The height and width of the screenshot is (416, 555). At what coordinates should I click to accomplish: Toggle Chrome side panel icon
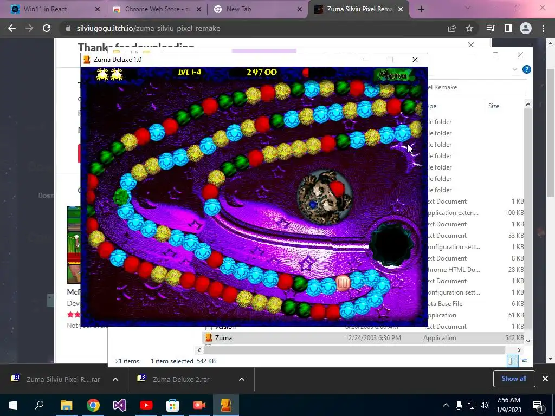(x=508, y=28)
